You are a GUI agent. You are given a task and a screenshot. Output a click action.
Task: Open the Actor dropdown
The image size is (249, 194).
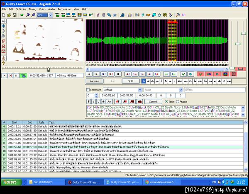(181, 90)
